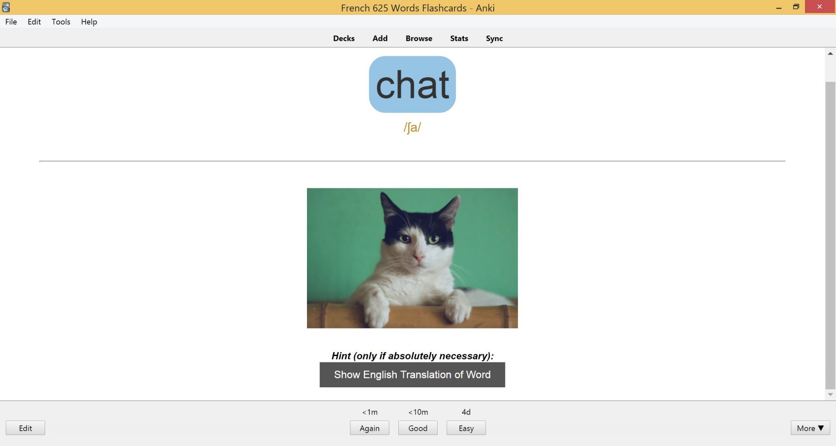Rate the card as Easy
Image resolution: width=836 pixels, height=446 pixels.
466,428
